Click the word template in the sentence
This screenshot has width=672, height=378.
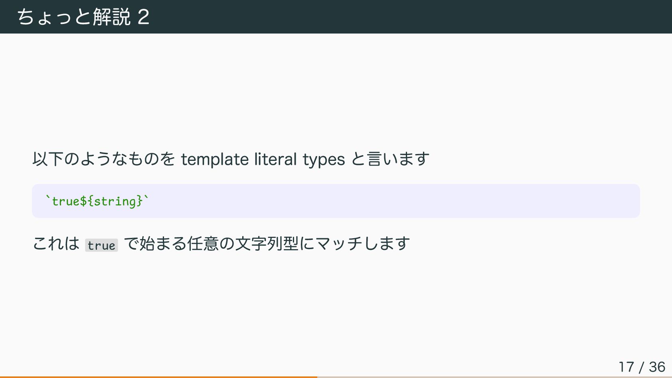coord(215,159)
